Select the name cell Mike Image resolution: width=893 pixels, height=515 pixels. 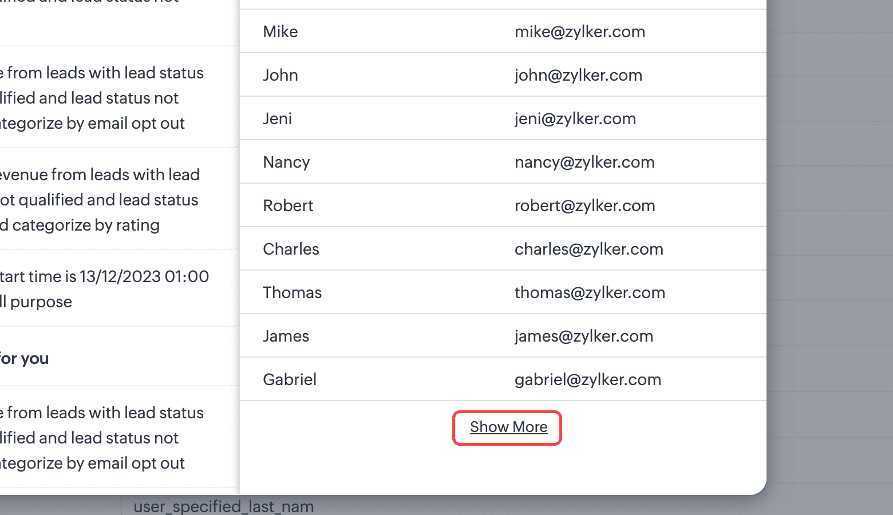pyautogui.click(x=280, y=31)
